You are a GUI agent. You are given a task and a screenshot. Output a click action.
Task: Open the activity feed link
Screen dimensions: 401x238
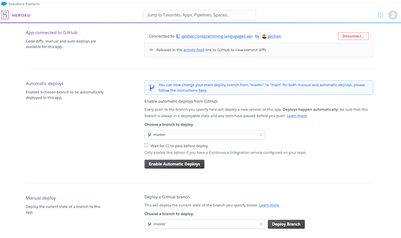point(193,50)
